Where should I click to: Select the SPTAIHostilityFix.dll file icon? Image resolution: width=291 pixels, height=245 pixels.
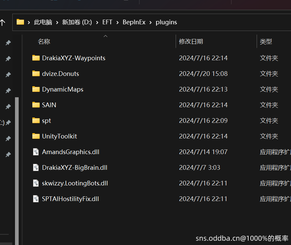[36, 199]
